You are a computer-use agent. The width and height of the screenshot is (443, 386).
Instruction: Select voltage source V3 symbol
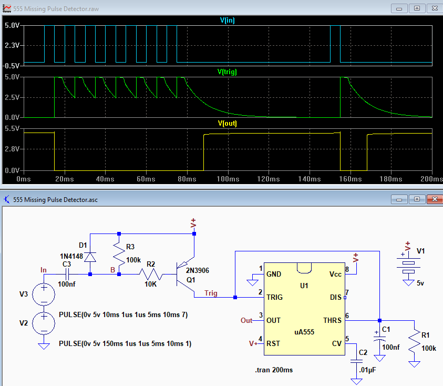point(44,294)
